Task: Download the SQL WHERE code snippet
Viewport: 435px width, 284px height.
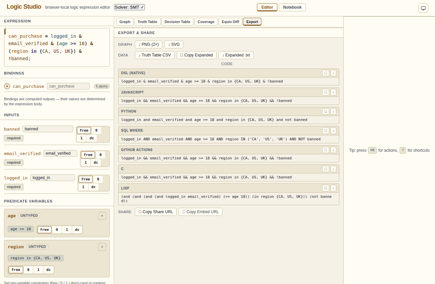Action: (x=333, y=131)
